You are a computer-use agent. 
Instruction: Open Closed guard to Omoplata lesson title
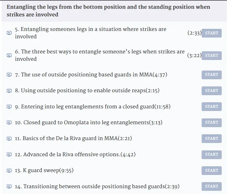point(89,122)
